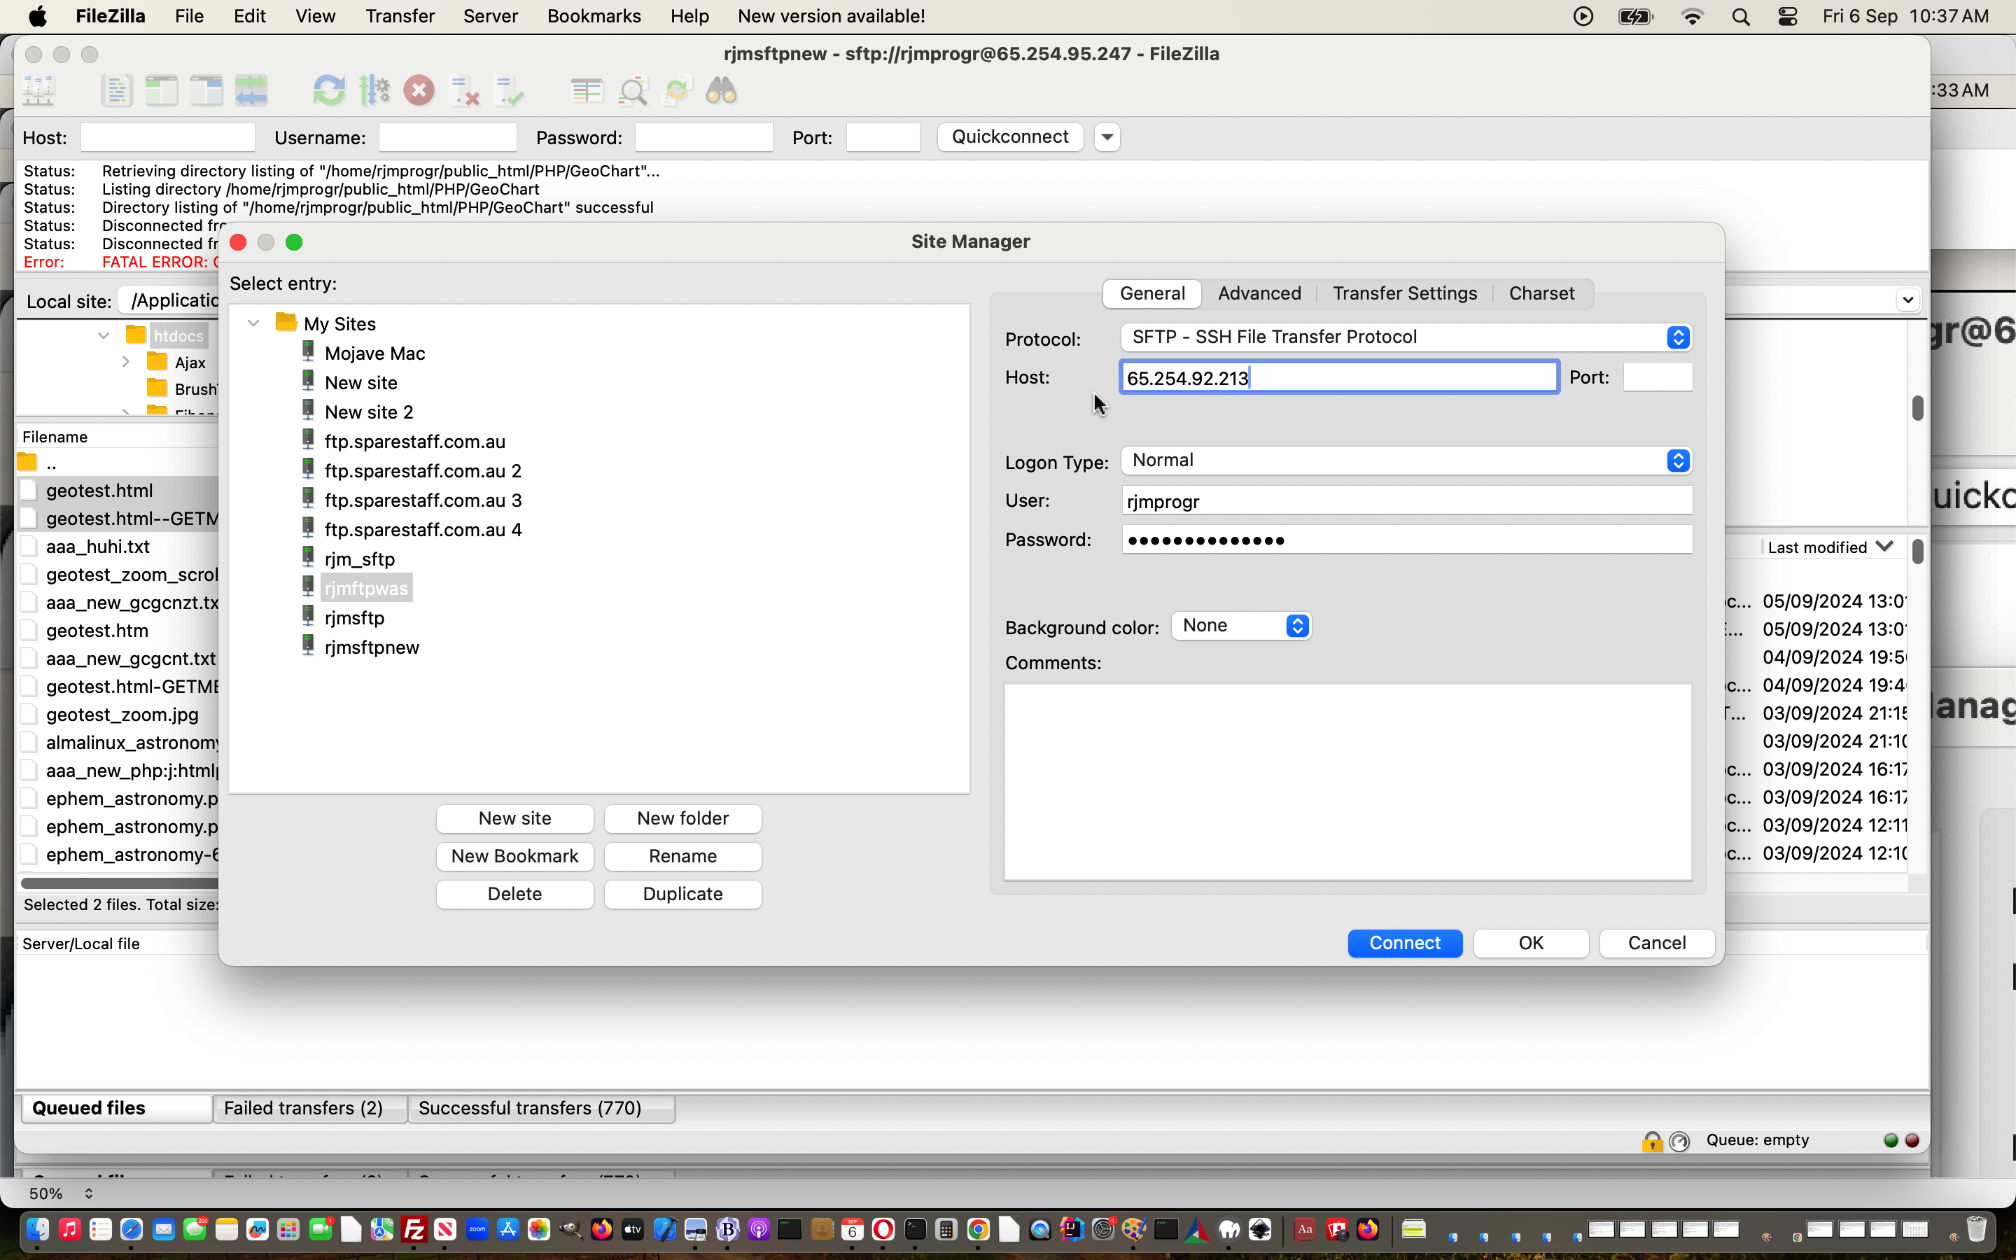Open the Background color dropdown

tap(1241, 626)
